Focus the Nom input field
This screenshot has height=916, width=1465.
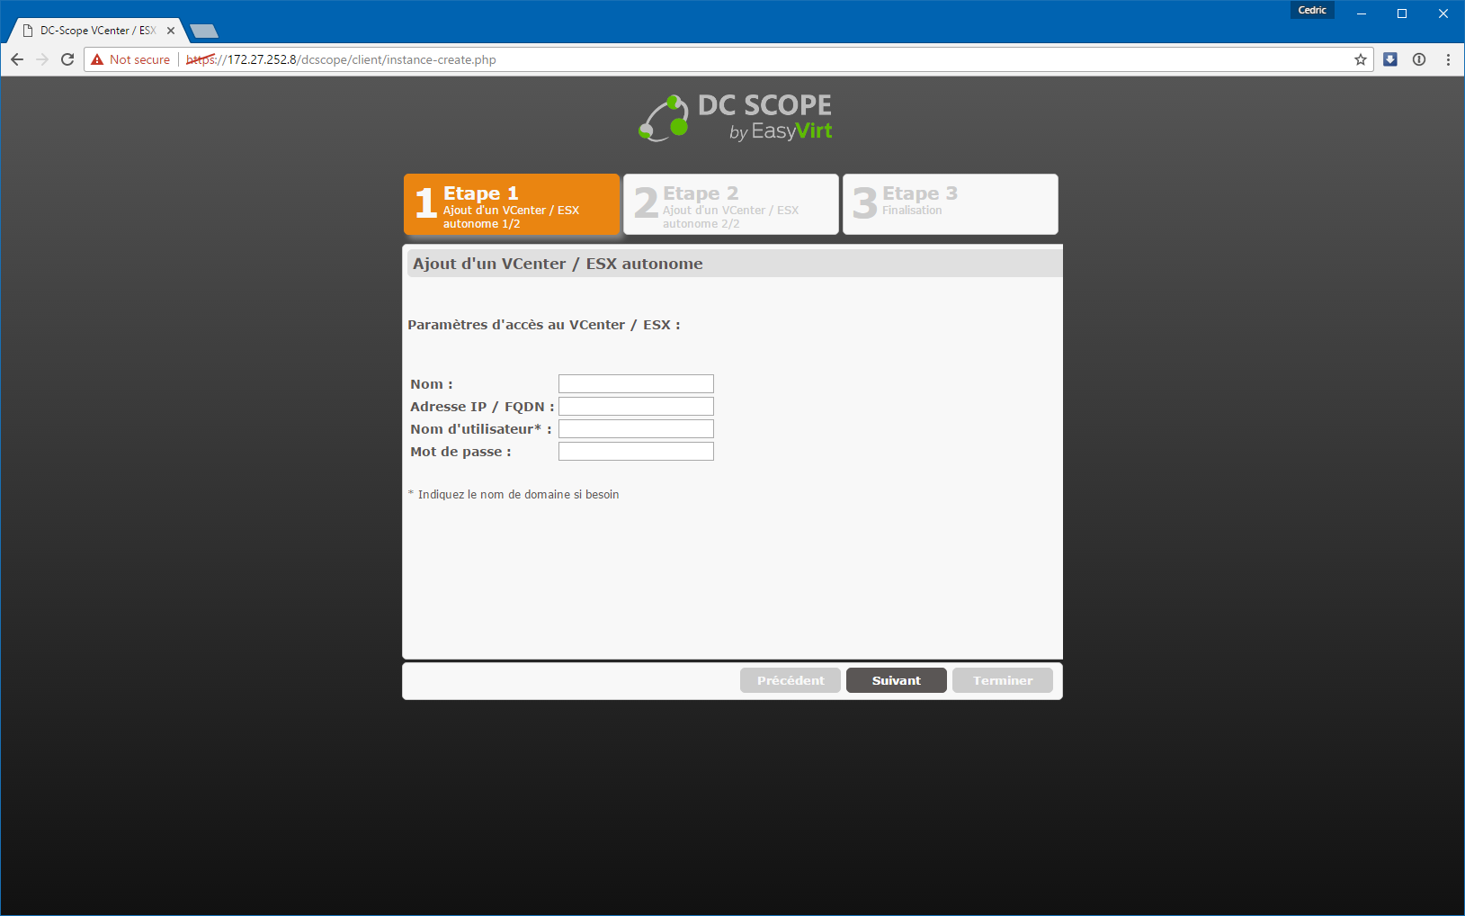click(636, 384)
